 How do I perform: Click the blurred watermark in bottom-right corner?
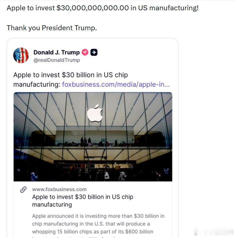coord(214,232)
